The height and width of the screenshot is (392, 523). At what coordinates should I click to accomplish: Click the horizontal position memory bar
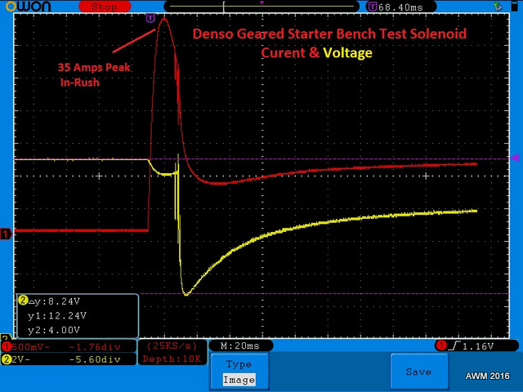pyautogui.click(x=261, y=7)
